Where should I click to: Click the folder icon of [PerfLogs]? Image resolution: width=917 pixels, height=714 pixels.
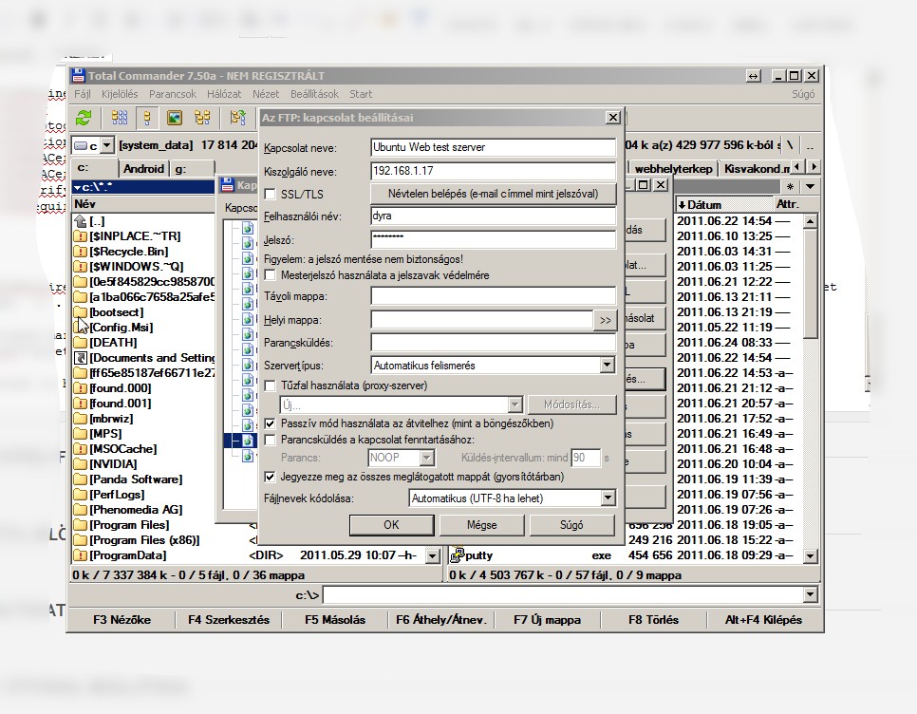(81, 495)
